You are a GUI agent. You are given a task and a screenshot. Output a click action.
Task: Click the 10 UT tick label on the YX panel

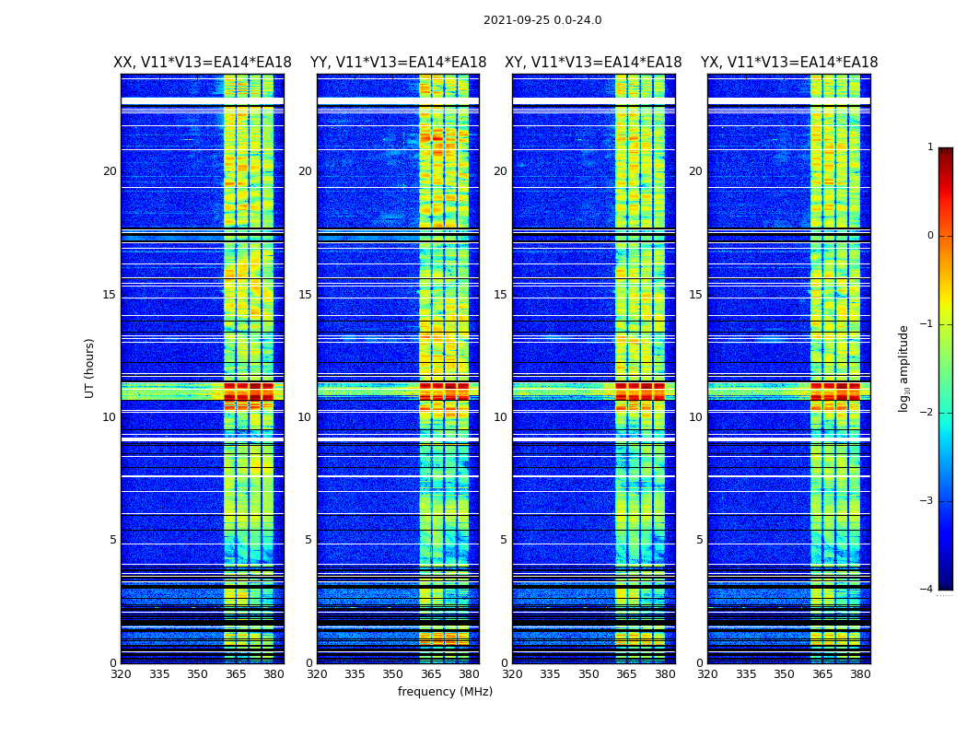point(695,417)
